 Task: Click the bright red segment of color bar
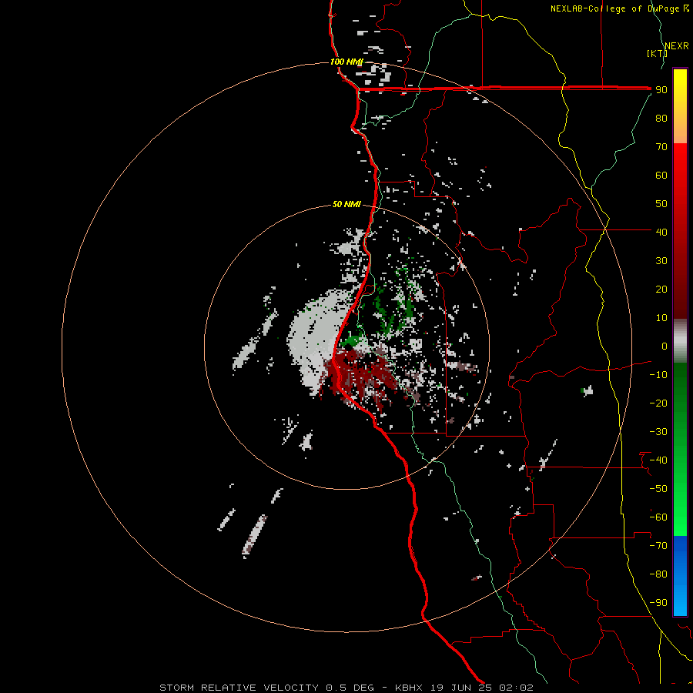680,231
